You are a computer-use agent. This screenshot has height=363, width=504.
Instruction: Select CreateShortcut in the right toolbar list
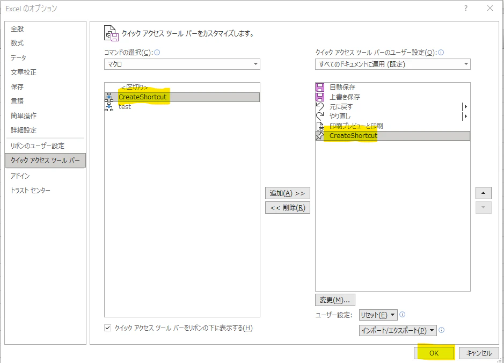[x=392, y=136]
